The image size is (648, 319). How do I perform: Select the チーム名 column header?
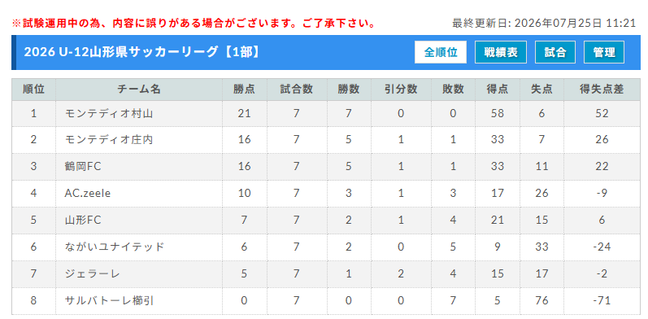[139, 90]
